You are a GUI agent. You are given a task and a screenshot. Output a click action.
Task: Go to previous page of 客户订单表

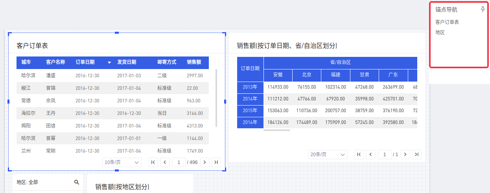165,162
